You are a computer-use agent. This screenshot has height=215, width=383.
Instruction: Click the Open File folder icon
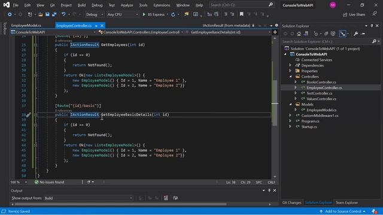point(41,14)
